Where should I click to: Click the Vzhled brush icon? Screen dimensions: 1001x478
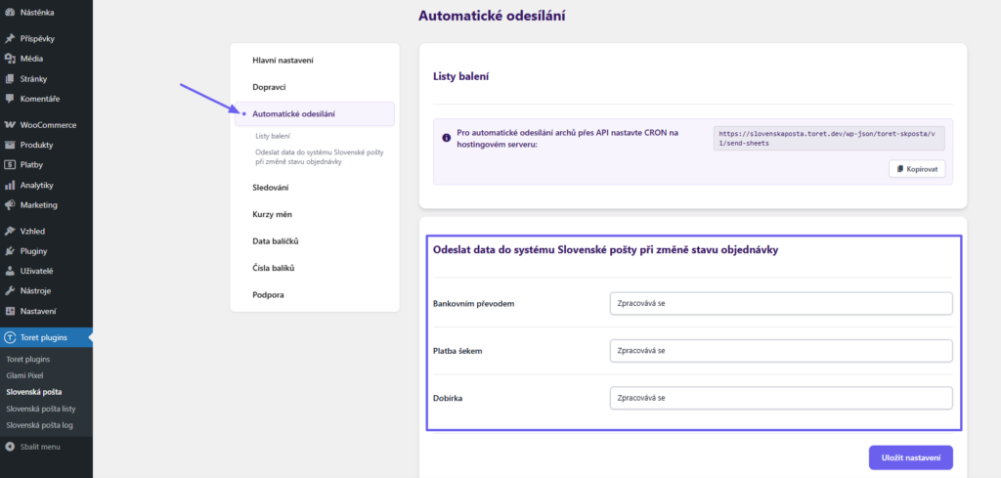(10, 231)
